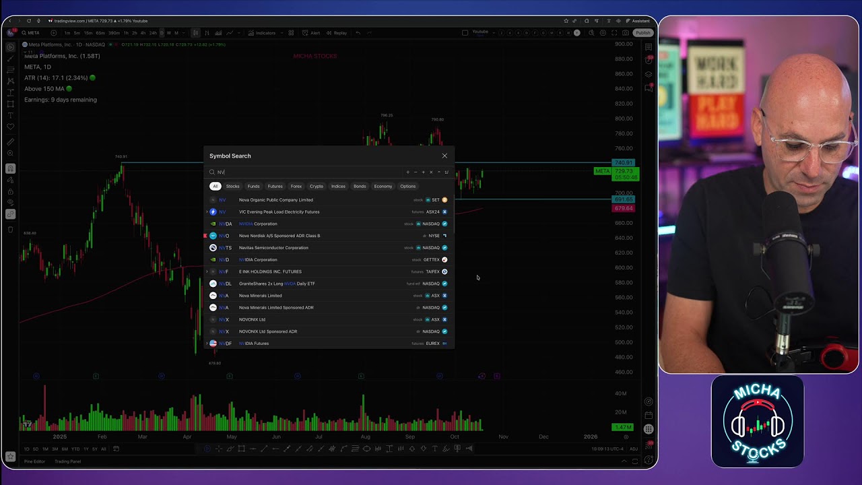862x485 pixels.
Task: Select the Stocks filter tab
Action: 232,186
